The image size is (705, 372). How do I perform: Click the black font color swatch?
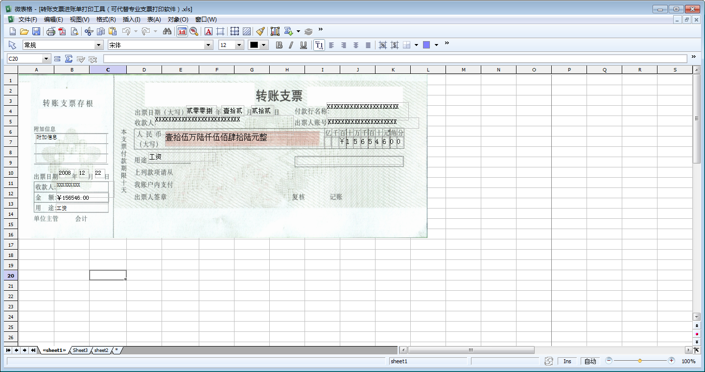click(254, 45)
